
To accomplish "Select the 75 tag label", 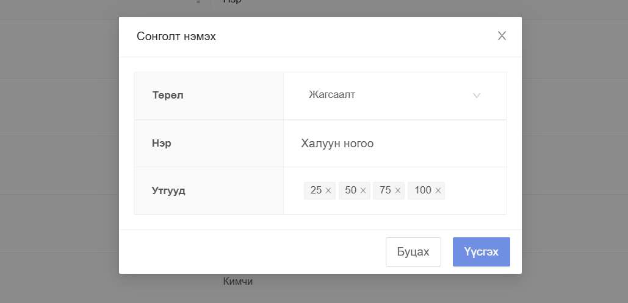I will 385,190.
